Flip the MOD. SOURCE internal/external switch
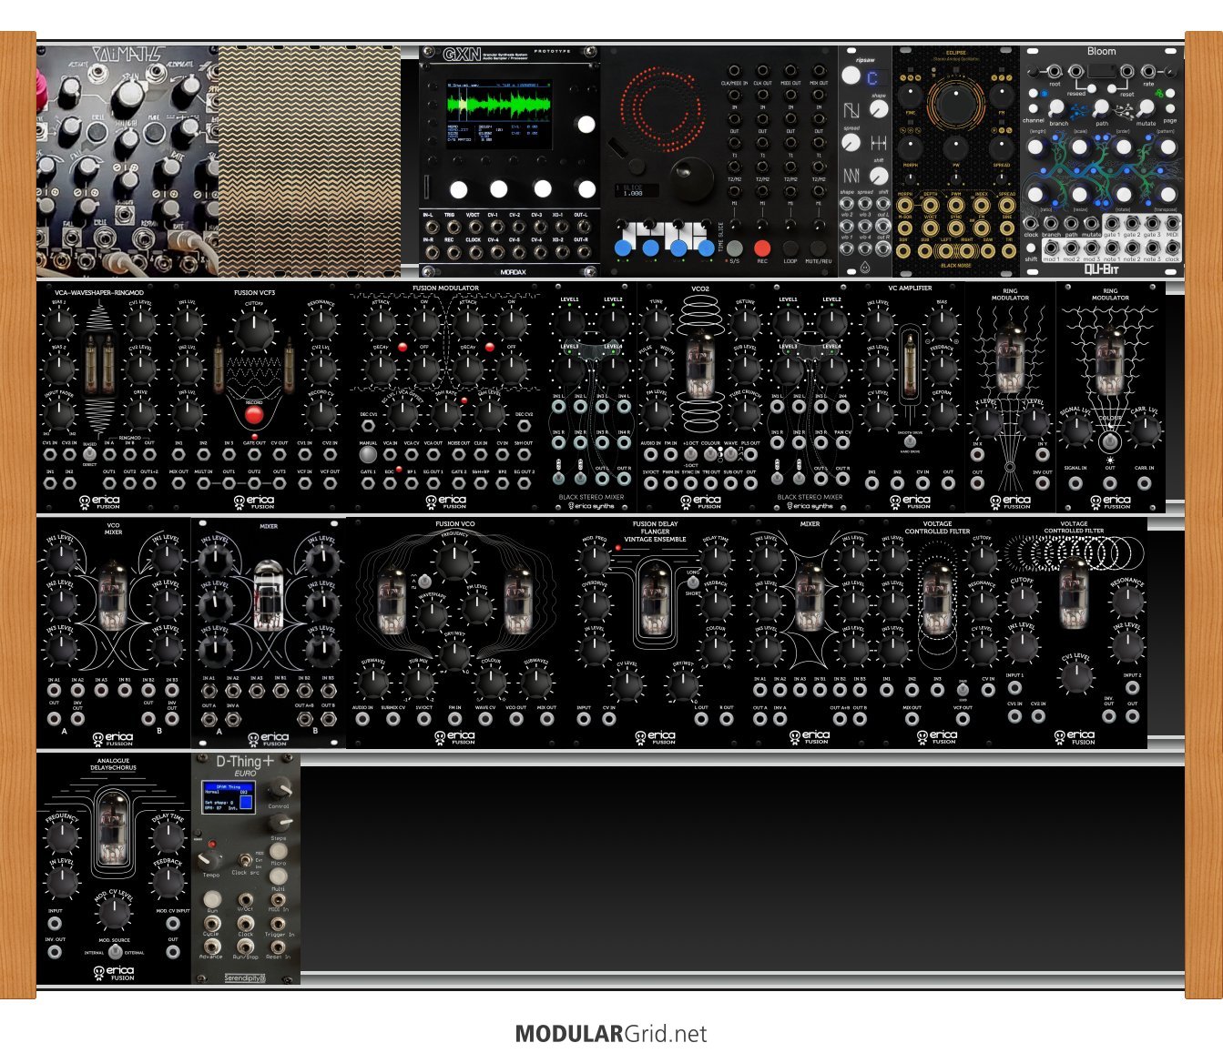This screenshot has width=1223, height=1053. [115, 952]
